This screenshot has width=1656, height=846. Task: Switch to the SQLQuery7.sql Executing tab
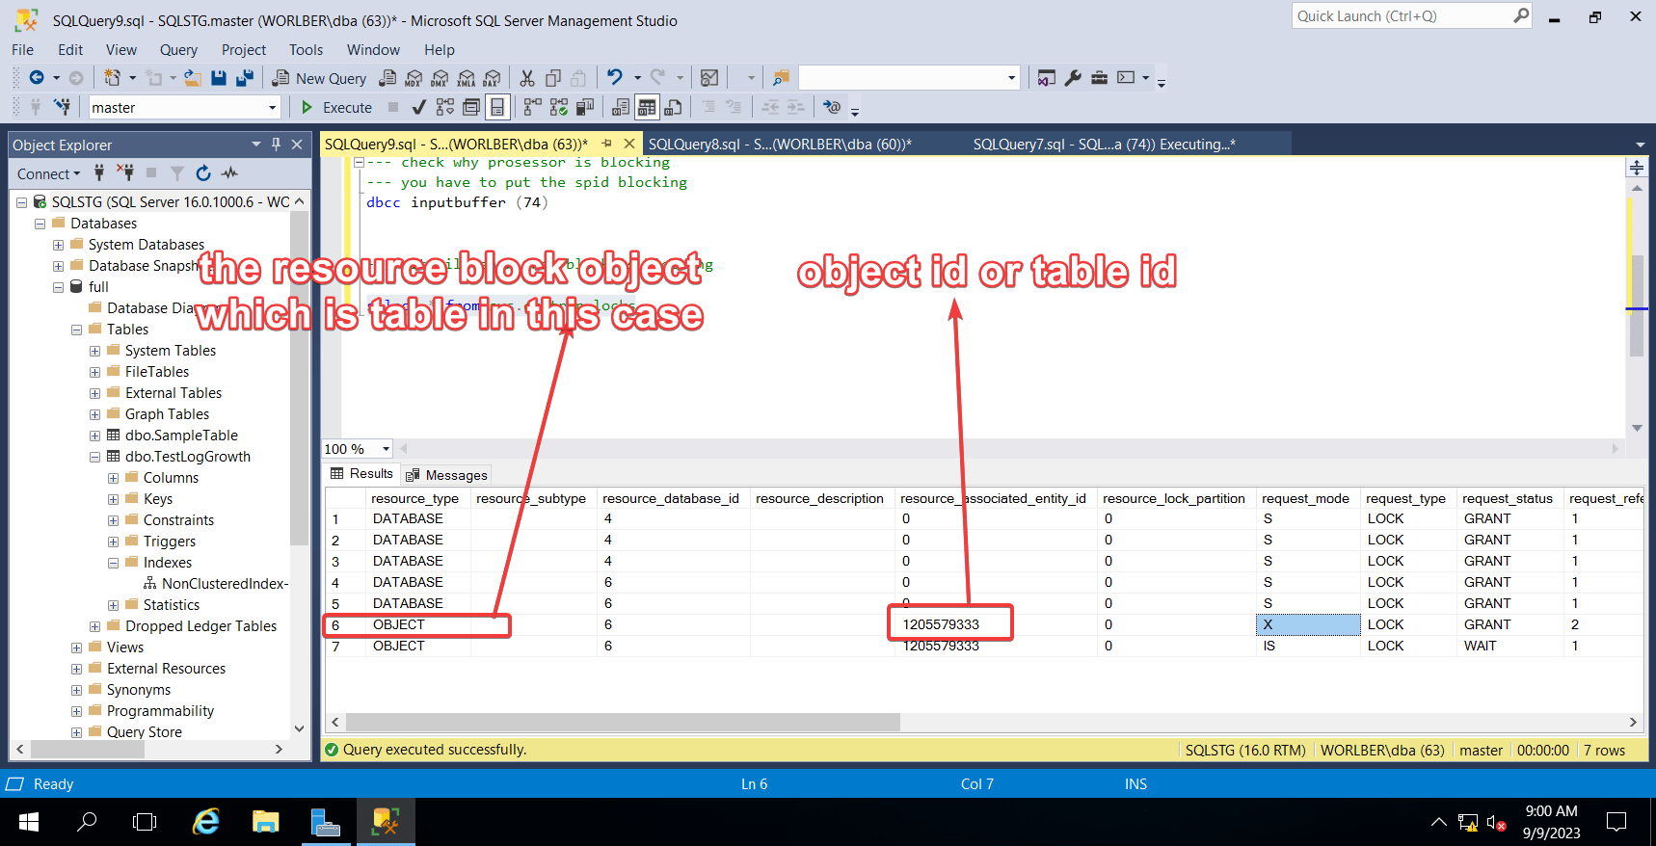[1104, 145]
